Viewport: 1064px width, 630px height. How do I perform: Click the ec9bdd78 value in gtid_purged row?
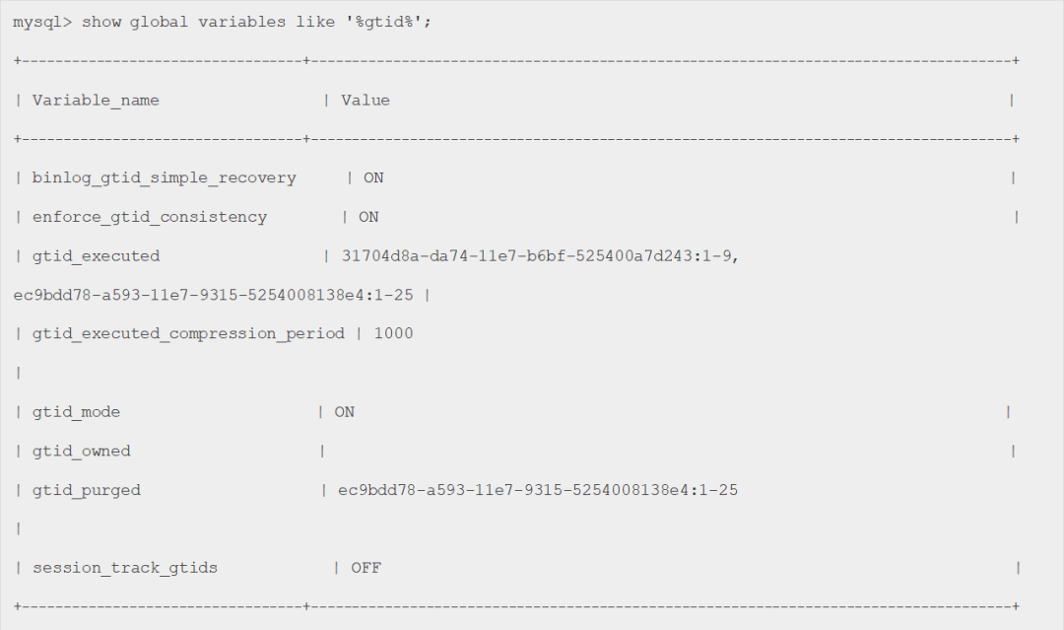tap(538, 490)
